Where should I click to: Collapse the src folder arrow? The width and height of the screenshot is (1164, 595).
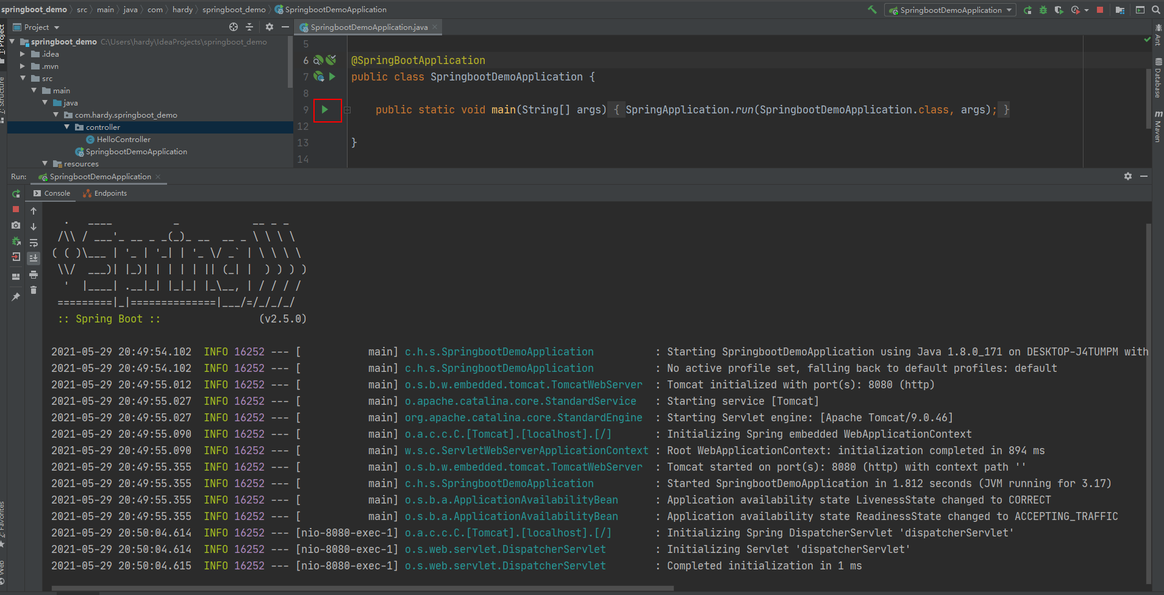pyautogui.click(x=23, y=78)
